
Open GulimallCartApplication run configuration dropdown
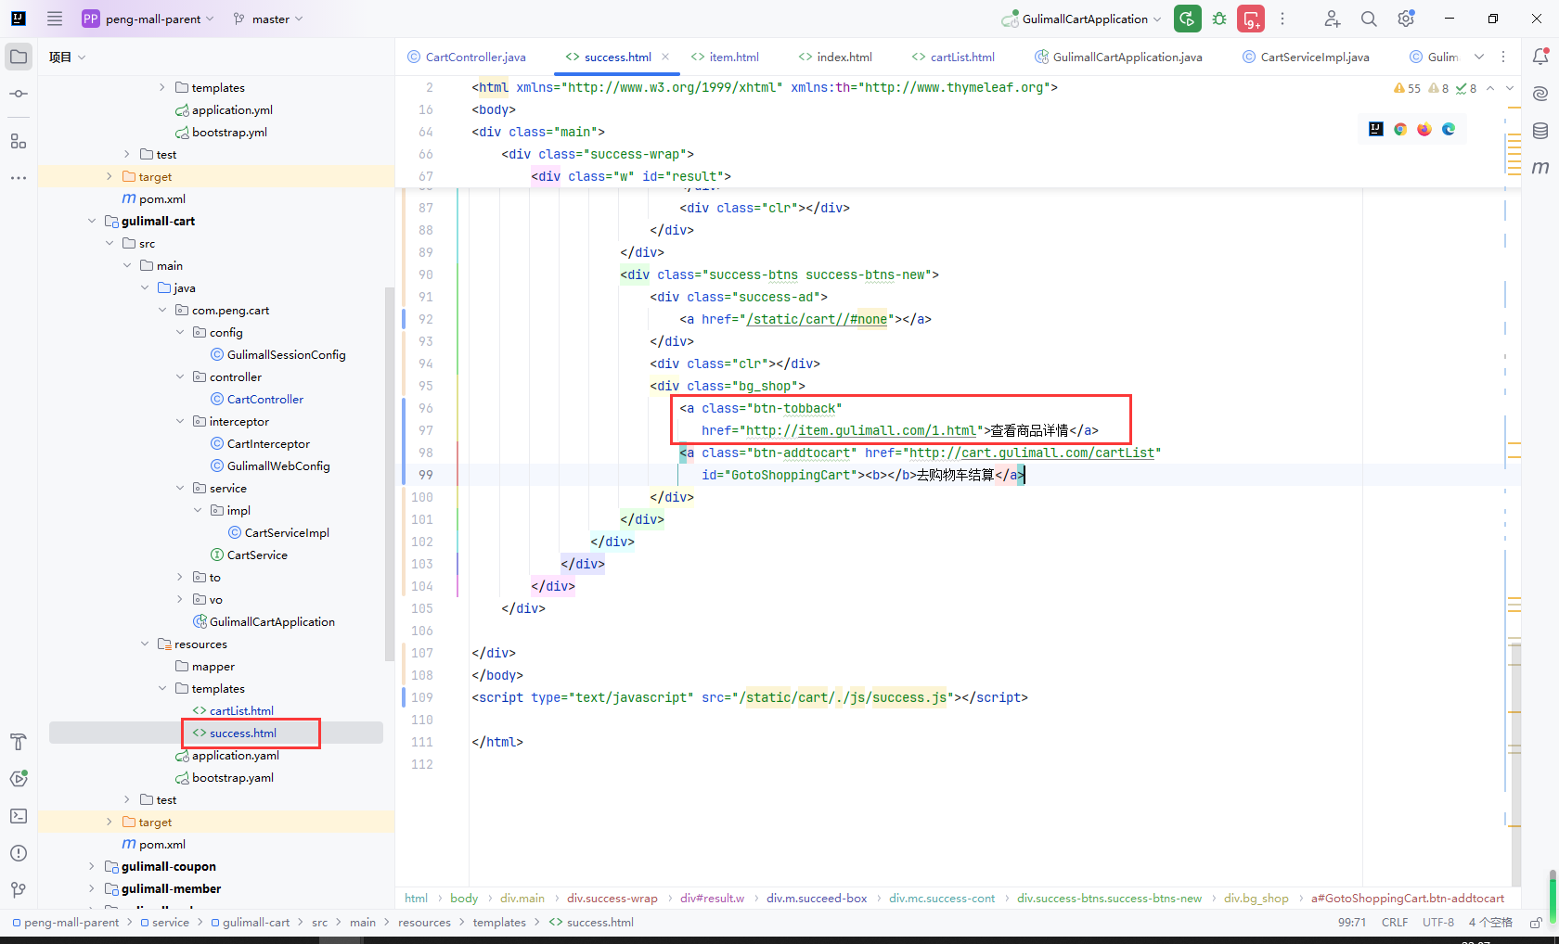[1082, 19]
